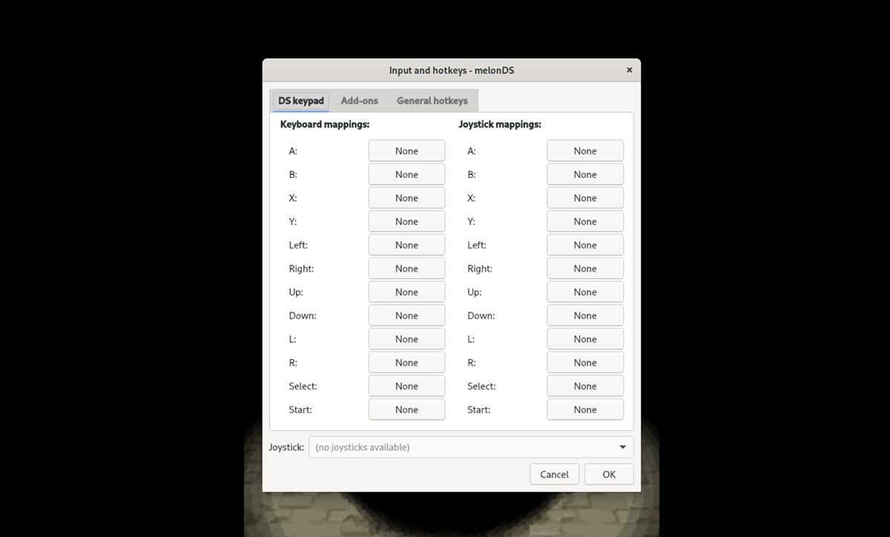Click the Joystick mappings heading
This screenshot has width=890, height=537.
(500, 125)
